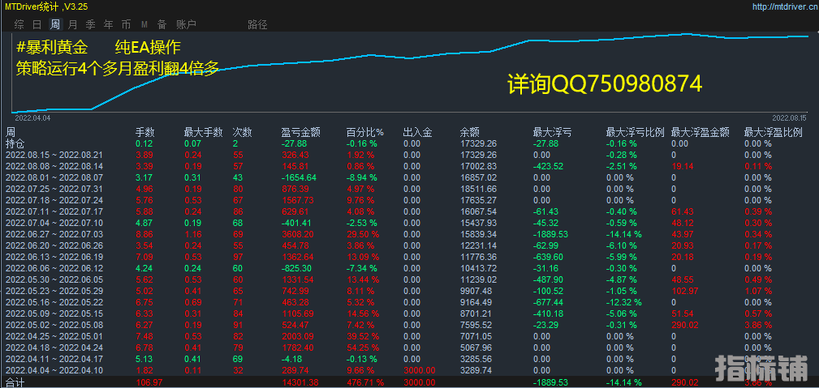The width and height of the screenshot is (819, 388).
Task: Open the 月 (monthly) statistics tab
Action: tap(73, 24)
